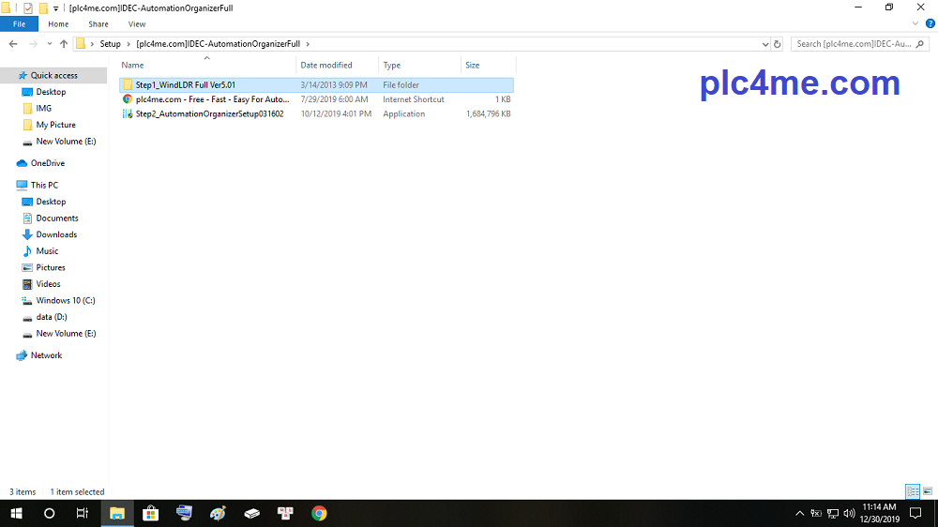Open Task View on the taskbar
This screenshot has width=938, height=527.
coord(83,513)
